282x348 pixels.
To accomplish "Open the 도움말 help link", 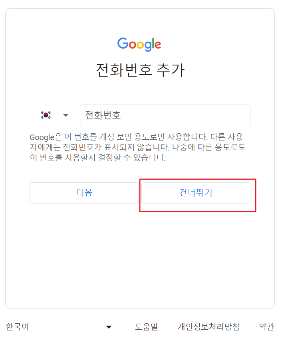I will tap(147, 326).
